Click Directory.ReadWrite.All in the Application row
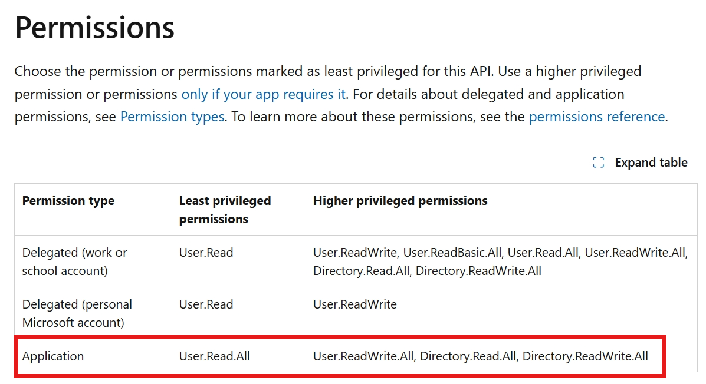706x384 pixels. click(585, 356)
